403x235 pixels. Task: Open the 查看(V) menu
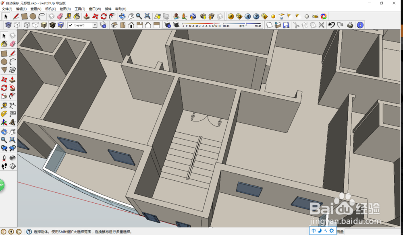click(x=36, y=9)
